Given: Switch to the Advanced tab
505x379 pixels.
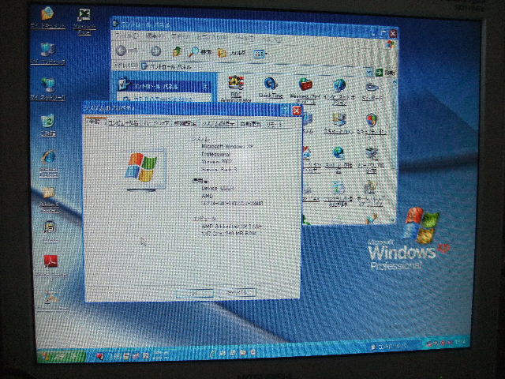Looking at the screenshot, I should pos(185,124).
